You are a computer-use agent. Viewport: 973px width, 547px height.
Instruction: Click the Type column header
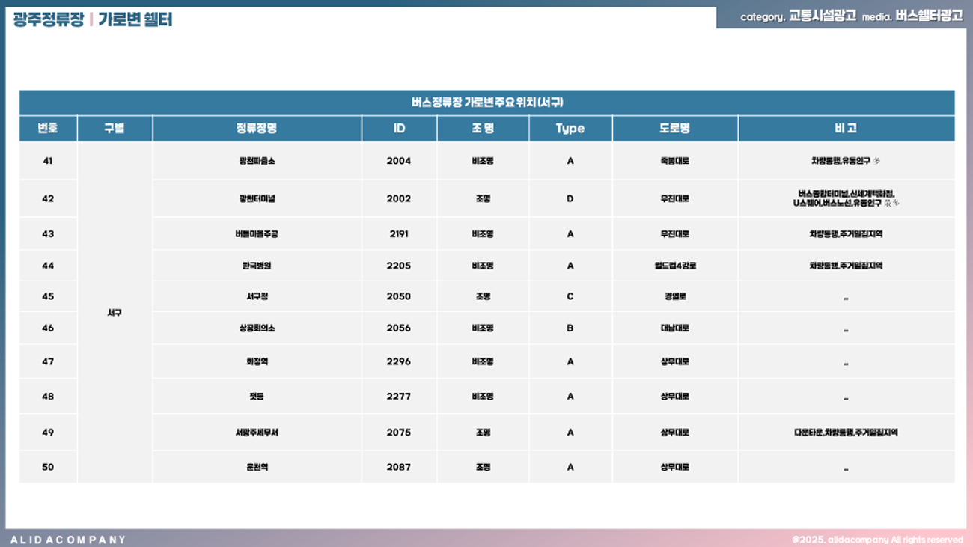570,129
